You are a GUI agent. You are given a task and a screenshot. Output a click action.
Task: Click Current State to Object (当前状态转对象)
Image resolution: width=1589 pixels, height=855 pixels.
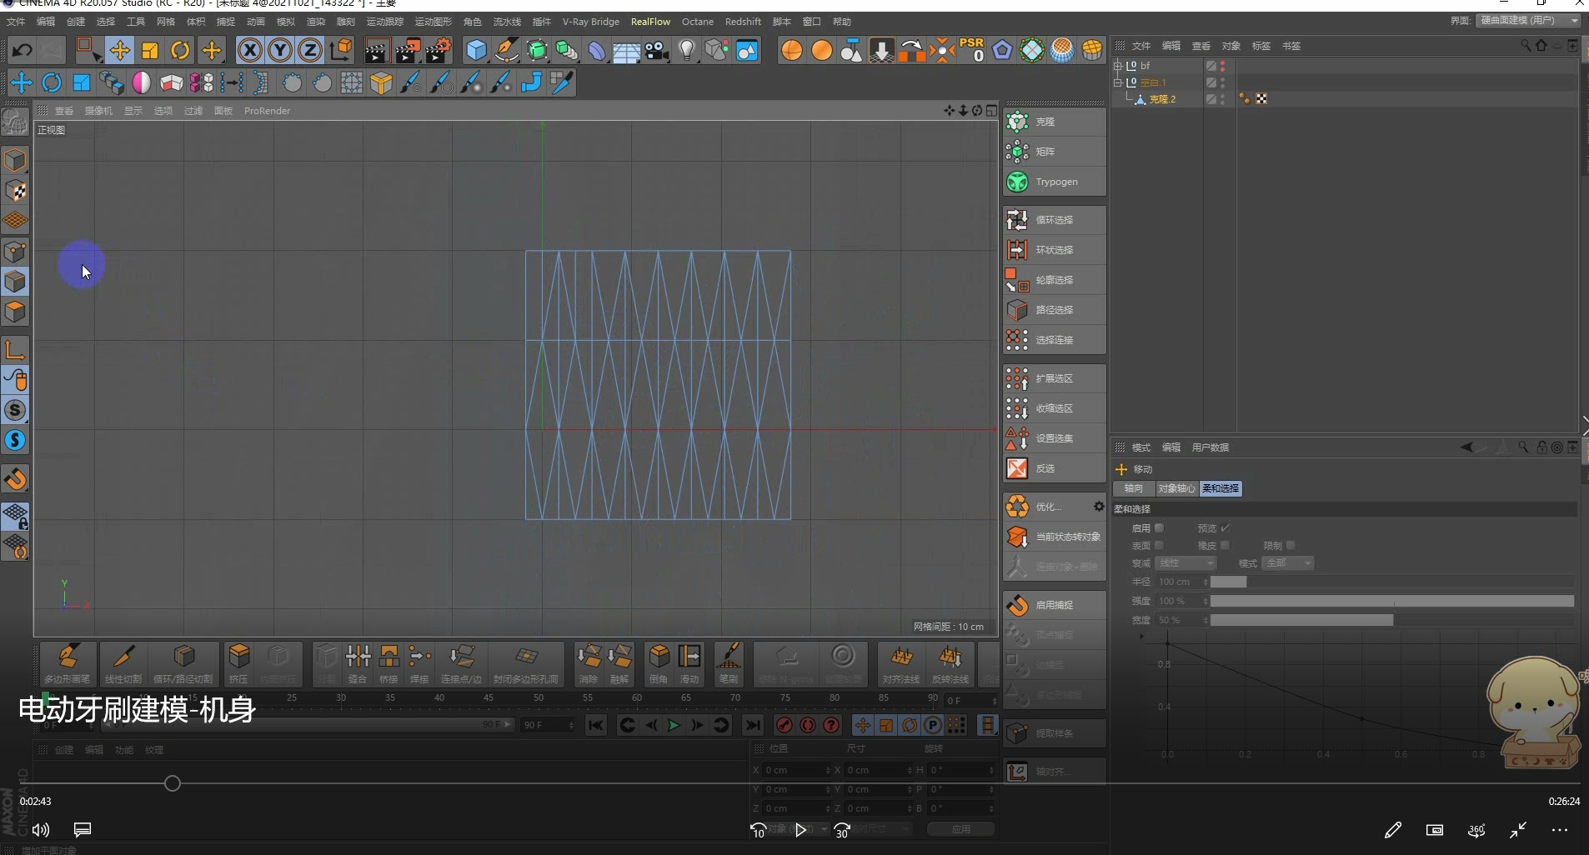point(1055,537)
